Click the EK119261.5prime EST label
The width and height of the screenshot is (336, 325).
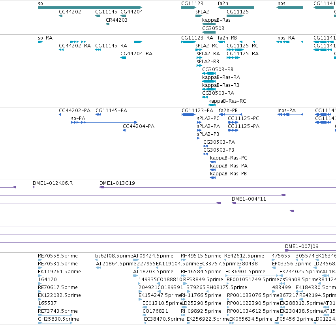point(59,272)
